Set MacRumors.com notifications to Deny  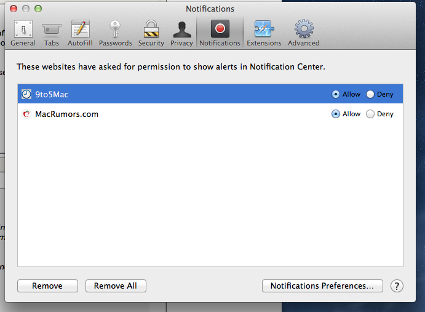tap(370, 114)
